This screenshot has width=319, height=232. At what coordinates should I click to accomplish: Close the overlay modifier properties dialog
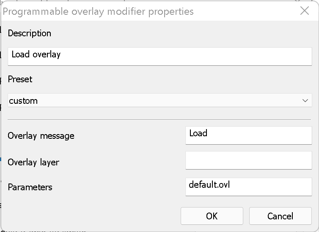[x=304, y=11]
